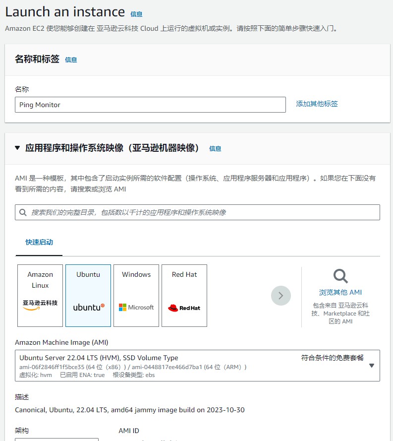The width and height of the screenshot is (393, 441).
Task: Open the 信息 link next to Launch an instance
Action: (x=136, y=14)
